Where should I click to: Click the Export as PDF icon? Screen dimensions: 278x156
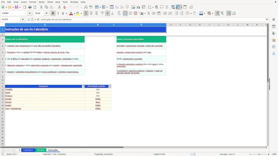point(25,7)
